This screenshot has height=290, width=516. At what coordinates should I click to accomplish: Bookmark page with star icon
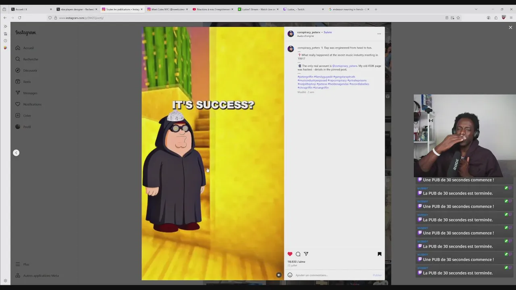click(458, 18)
